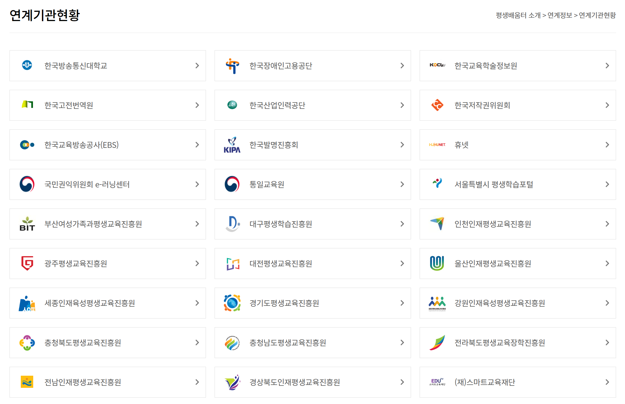625x404 pixels.
Task: Click the 광주평생교육진흥원 shield logo
Action: 27,263
